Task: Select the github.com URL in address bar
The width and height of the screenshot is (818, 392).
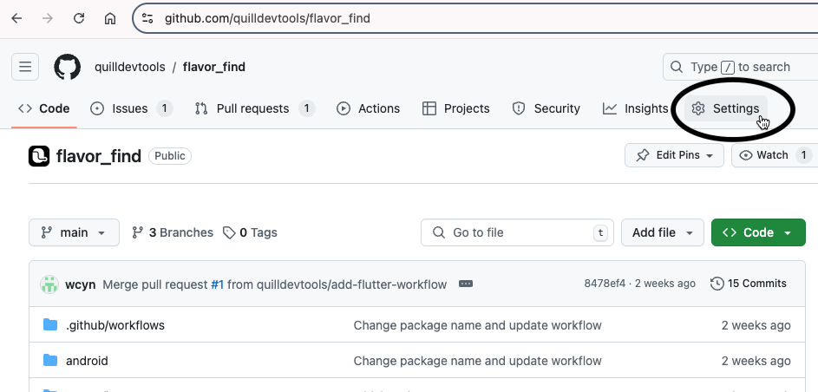Action: tap(268, 18)
